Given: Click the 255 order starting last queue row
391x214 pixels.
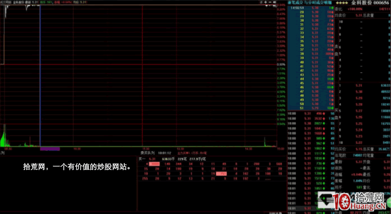Looking at the screenshot, I should pos(145,178).
